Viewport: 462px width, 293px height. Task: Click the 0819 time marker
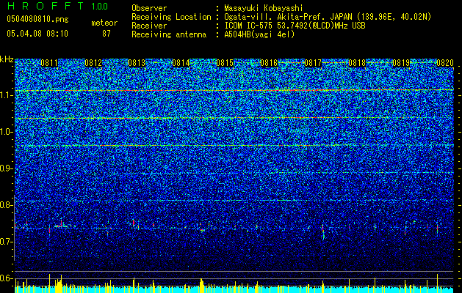401,63
